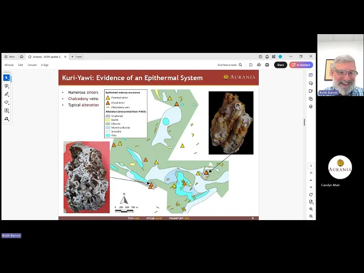
Task: Open the Convert tab
Action: pyautogui.click(x=32, y=65)
